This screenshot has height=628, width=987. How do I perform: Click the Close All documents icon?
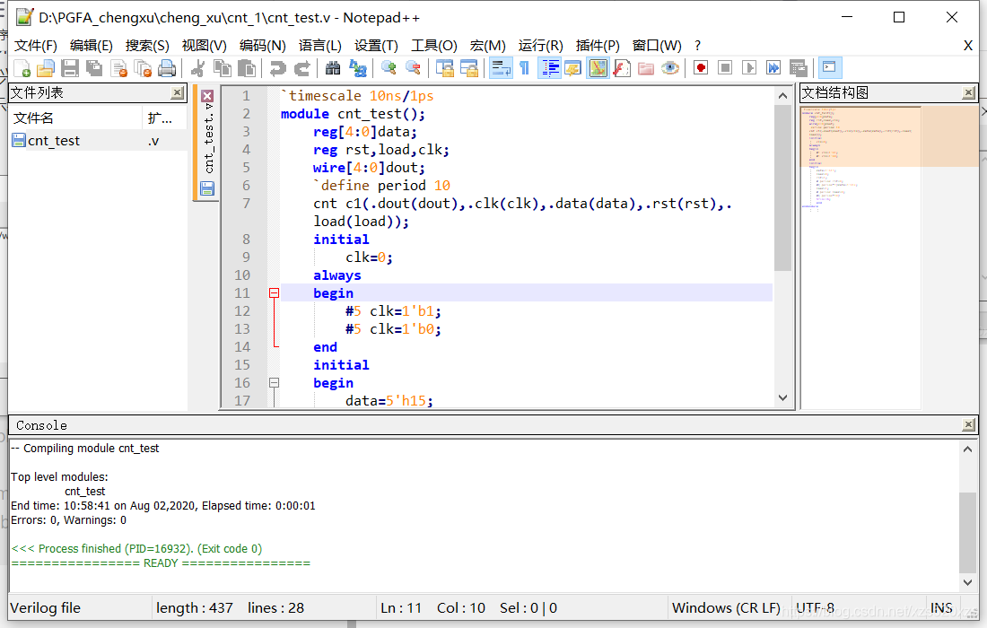tap(144, 68)
